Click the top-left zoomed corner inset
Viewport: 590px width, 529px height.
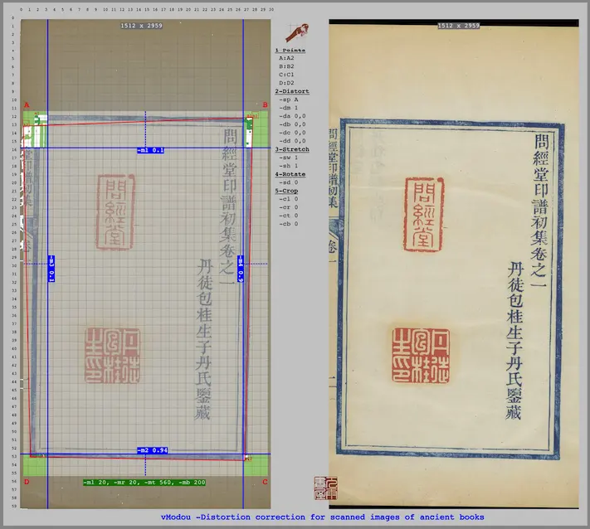(x=35, y=129)
